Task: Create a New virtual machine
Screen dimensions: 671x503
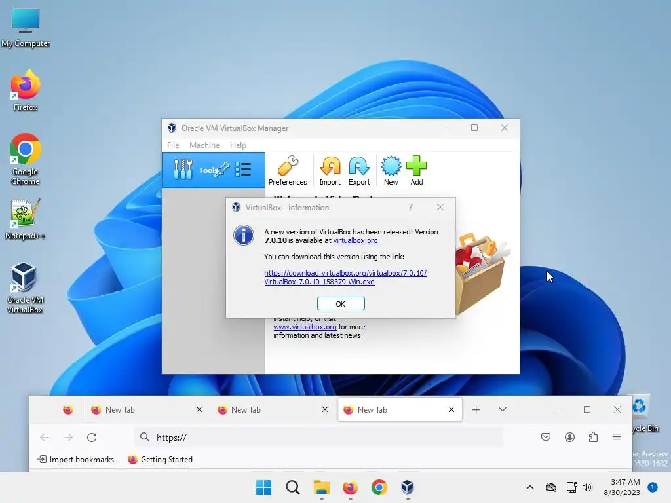Action: point(391,171)
